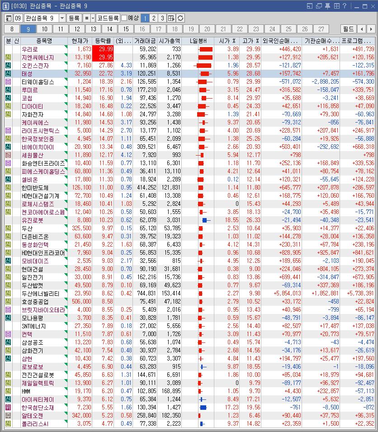This screenshot has height=432, width=378.
Task: Switch to view page 3 toggle
Action: tap(162, 18)
